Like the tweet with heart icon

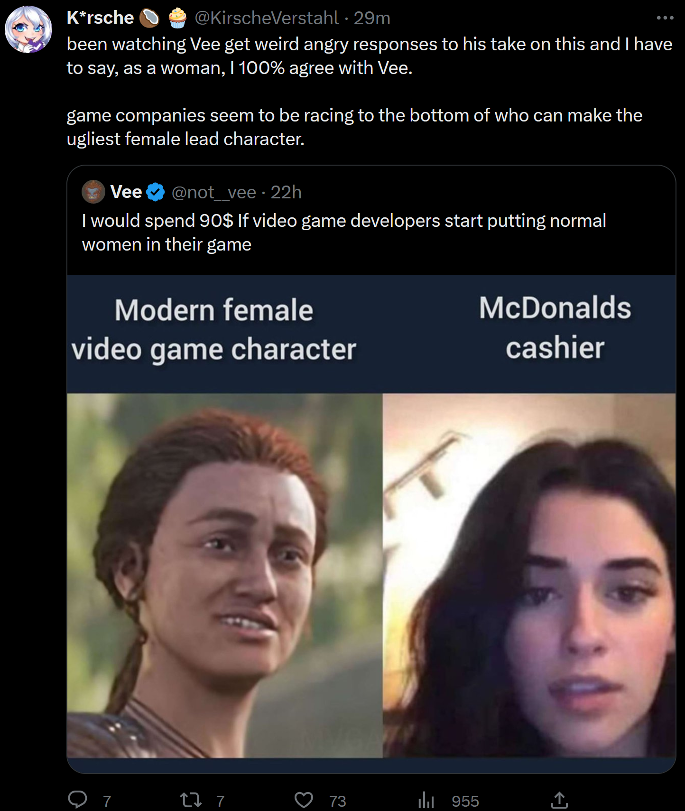[x=304, y=800]
